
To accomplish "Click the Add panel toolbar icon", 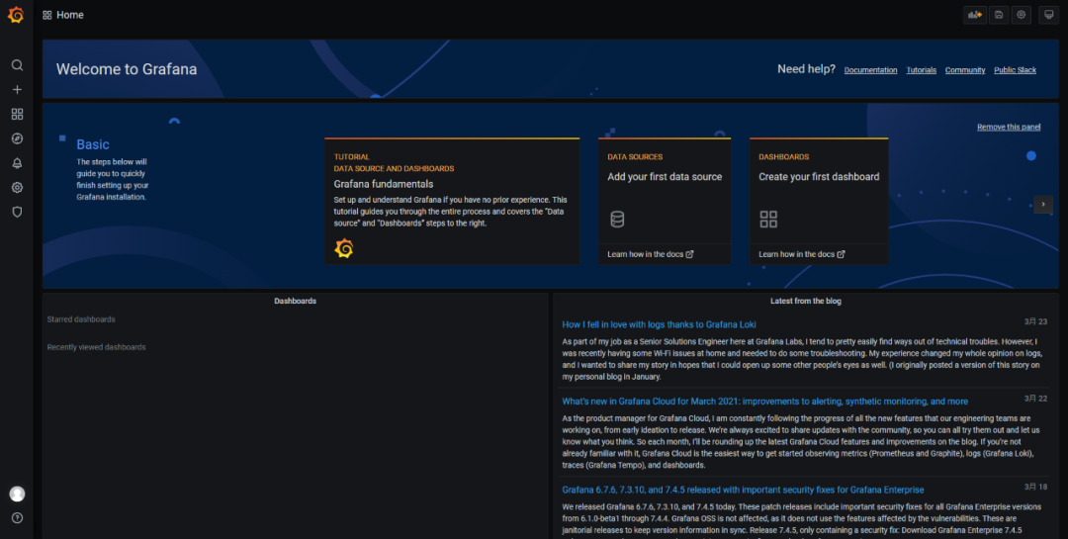I will point(975,14).
